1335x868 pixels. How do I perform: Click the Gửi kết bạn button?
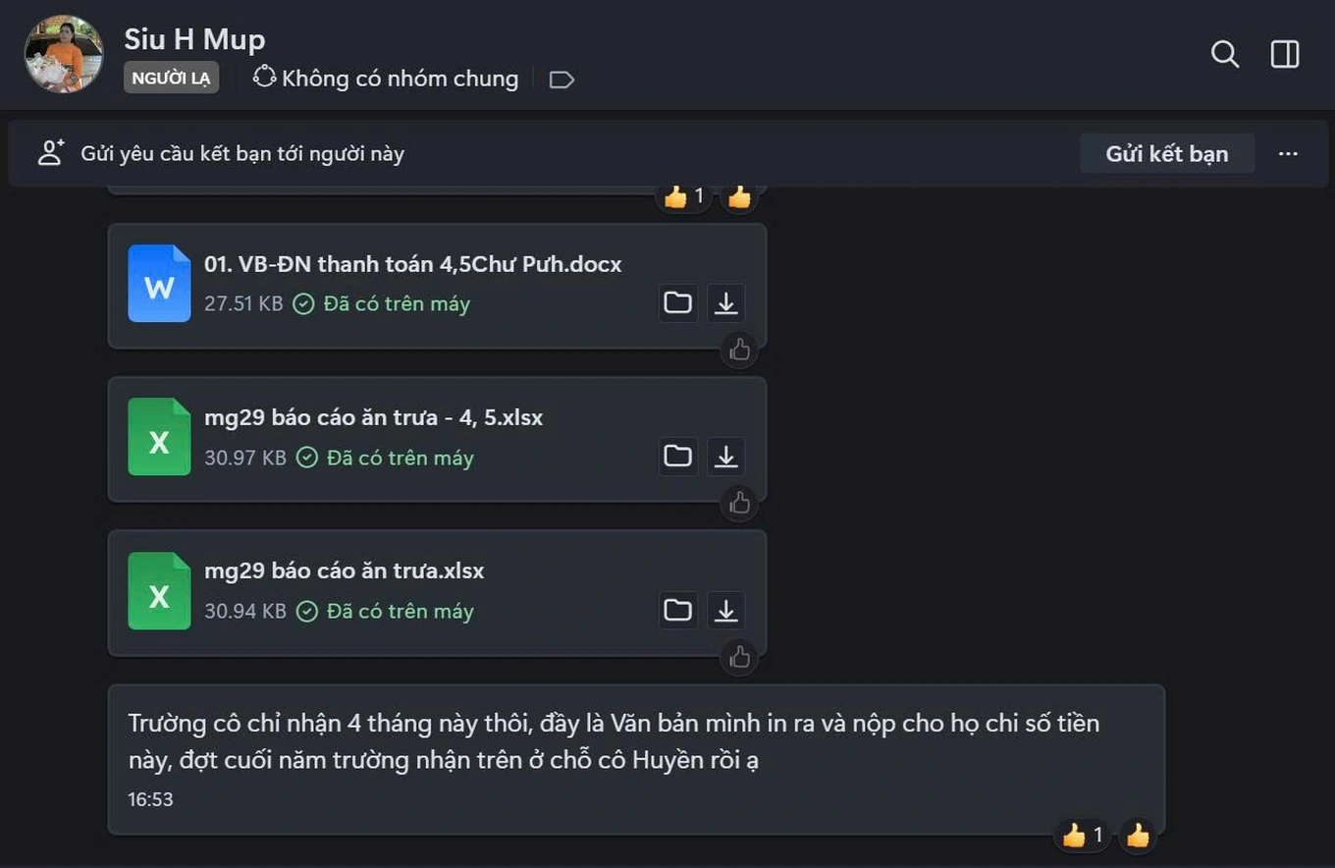[x=1166, y=154]
